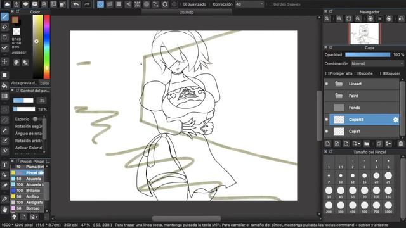Choose the Acuarela 50 brush
406x228 pixels.
pos(27,179)
